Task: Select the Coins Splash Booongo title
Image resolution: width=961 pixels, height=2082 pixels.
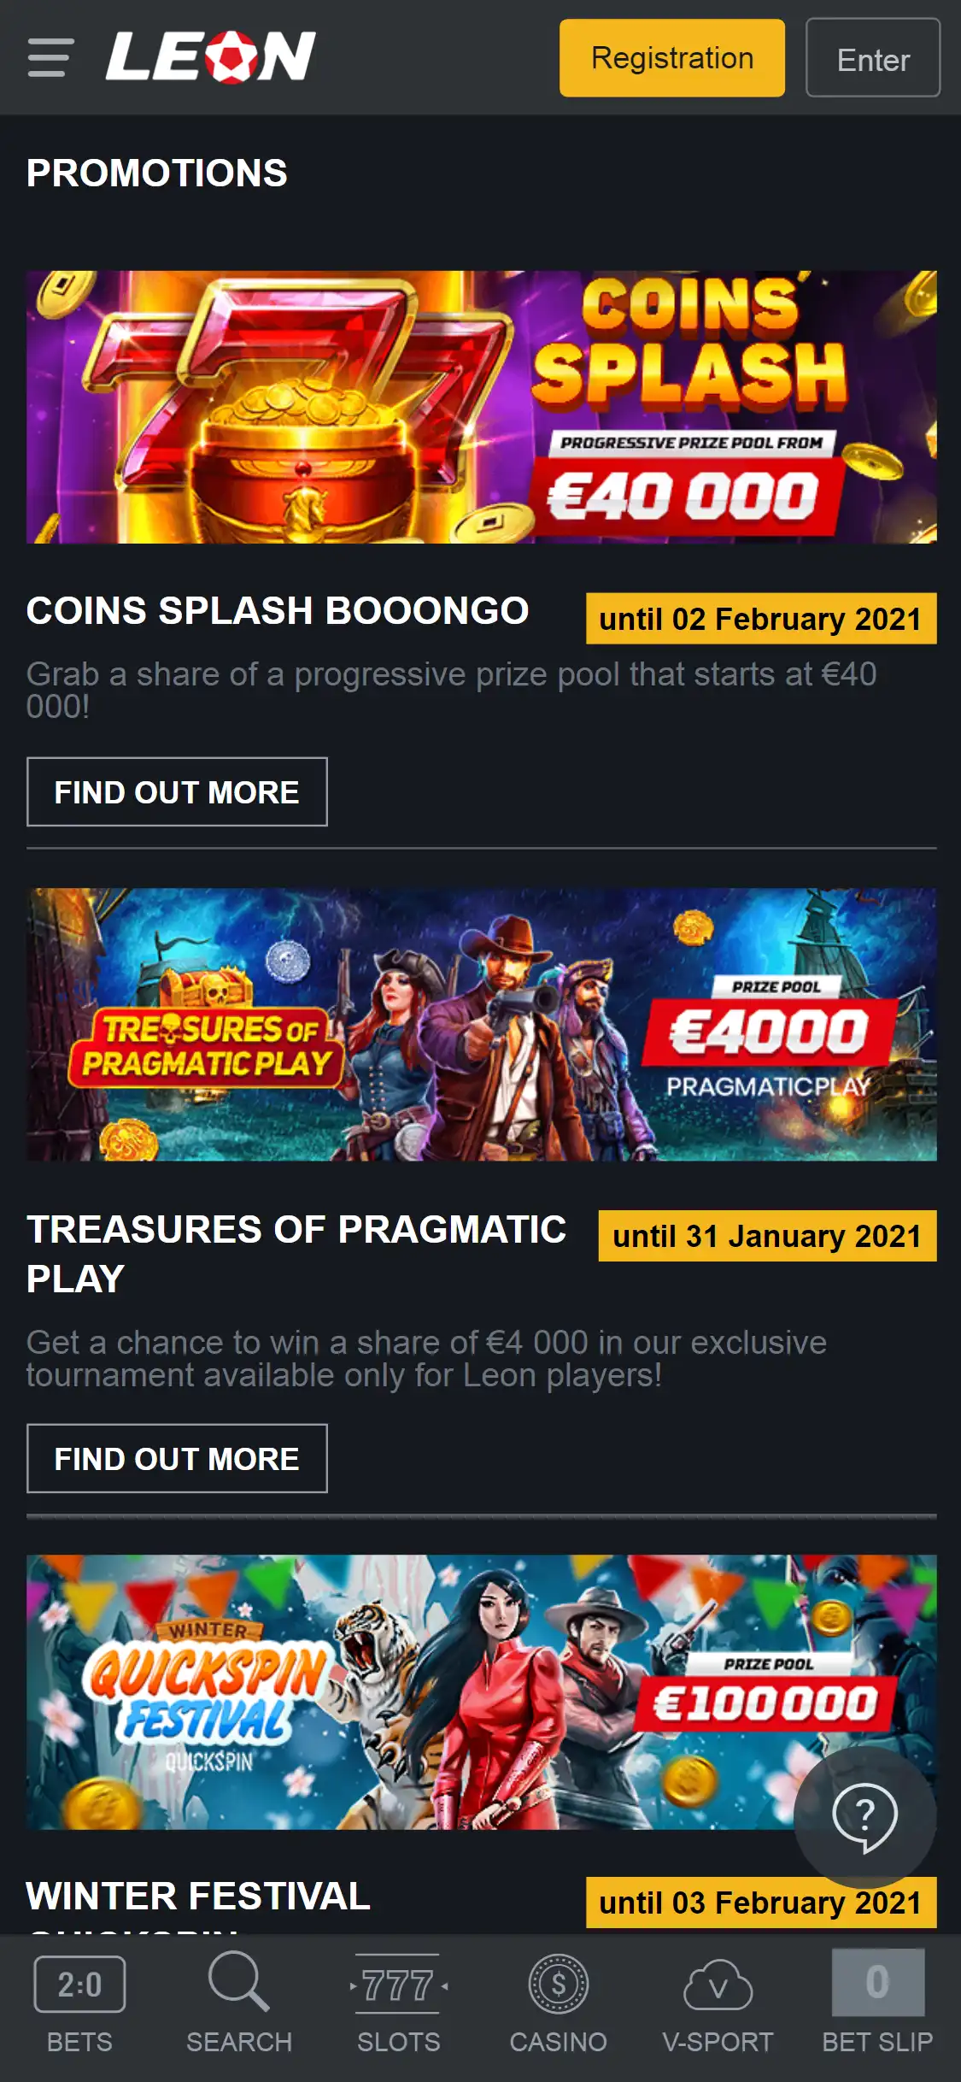Action: 278,611
